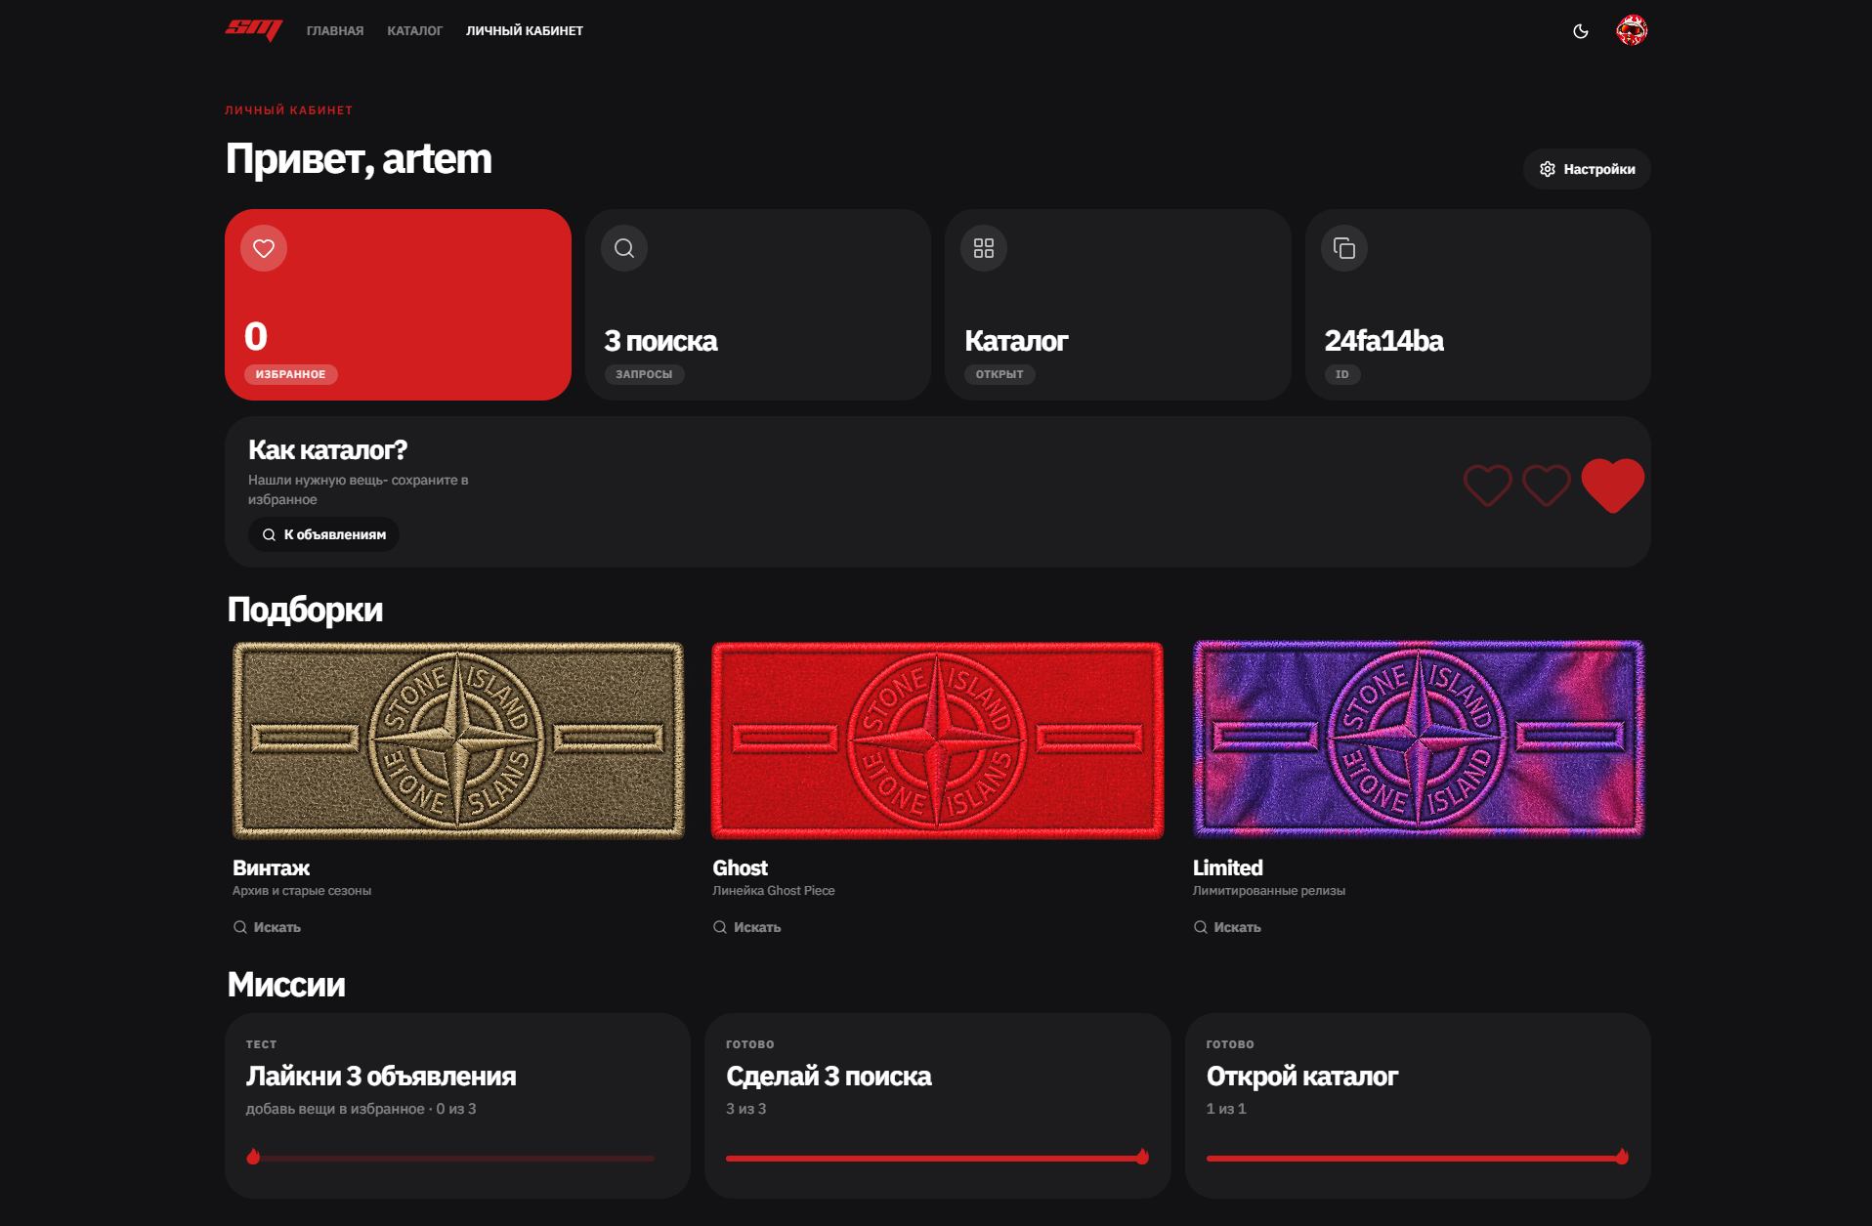Click the search icon in Запросы card
Image resolution: width=1872 pixels, height=1226 pixels.
[624, 248]
